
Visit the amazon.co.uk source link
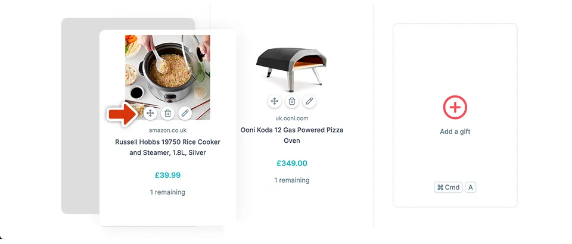coord(167,130)
